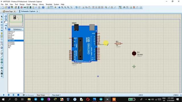This screenshot has width=182, height=102.
Task: Click the Home Page house icon in toolbar
Action: [x=16, y=7]
